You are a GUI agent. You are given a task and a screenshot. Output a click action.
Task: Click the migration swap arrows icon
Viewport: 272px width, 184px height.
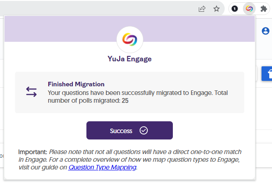[31, 92]
